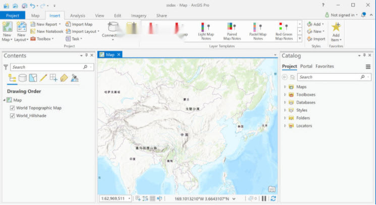The width and height of the screenshot is (376, 205).
Task: Open the Portal tab in Catalog
Action: pyautogui.click(x=306, y=66)
